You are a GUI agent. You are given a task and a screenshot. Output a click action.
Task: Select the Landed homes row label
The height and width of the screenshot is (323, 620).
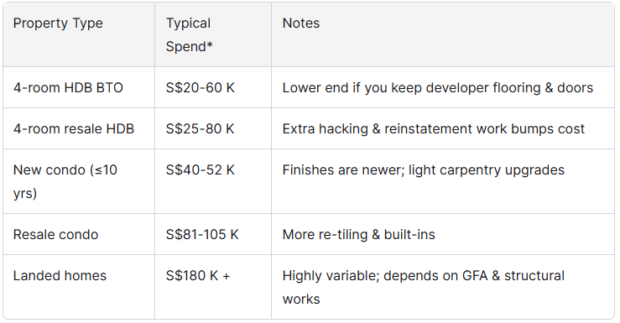click(60, 275)
